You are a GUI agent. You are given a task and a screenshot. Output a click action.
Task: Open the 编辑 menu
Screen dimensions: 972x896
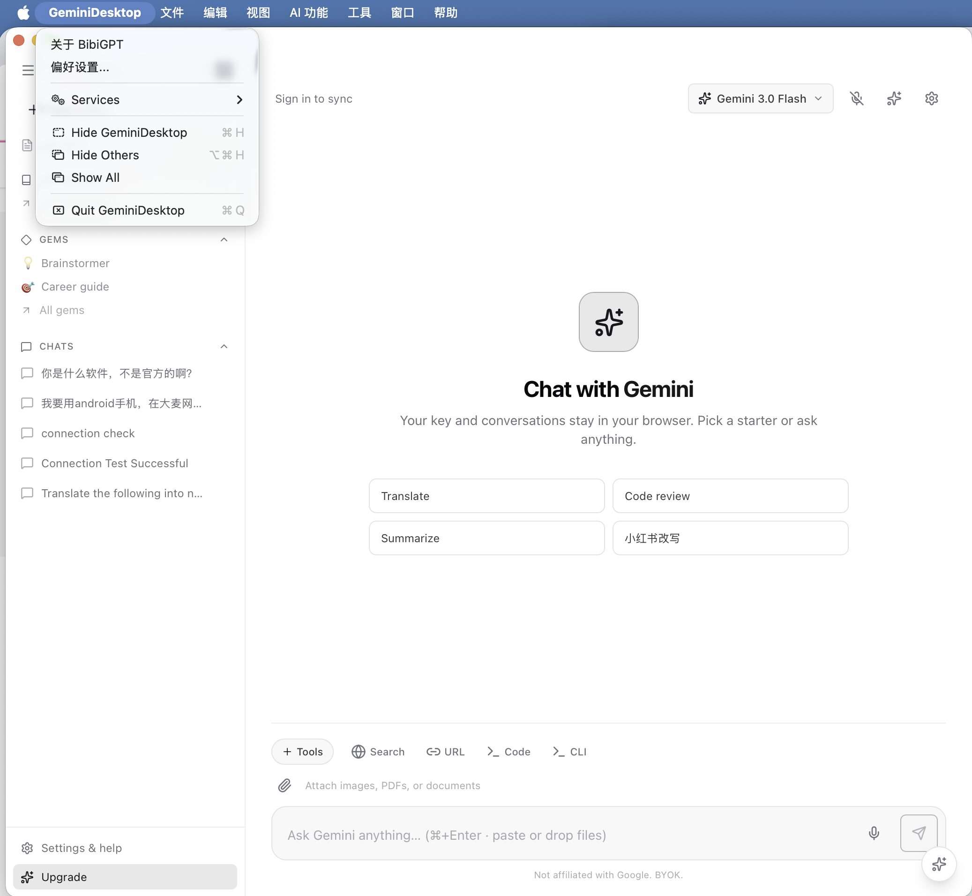tap(215, 13)
